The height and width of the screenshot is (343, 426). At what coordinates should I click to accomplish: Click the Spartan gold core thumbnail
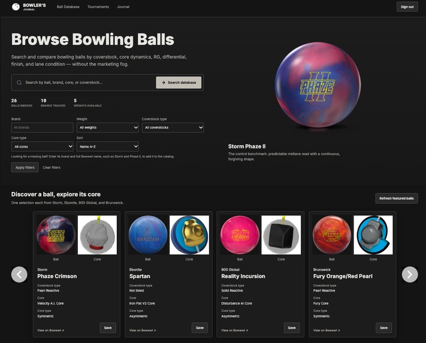click(189, 235)
